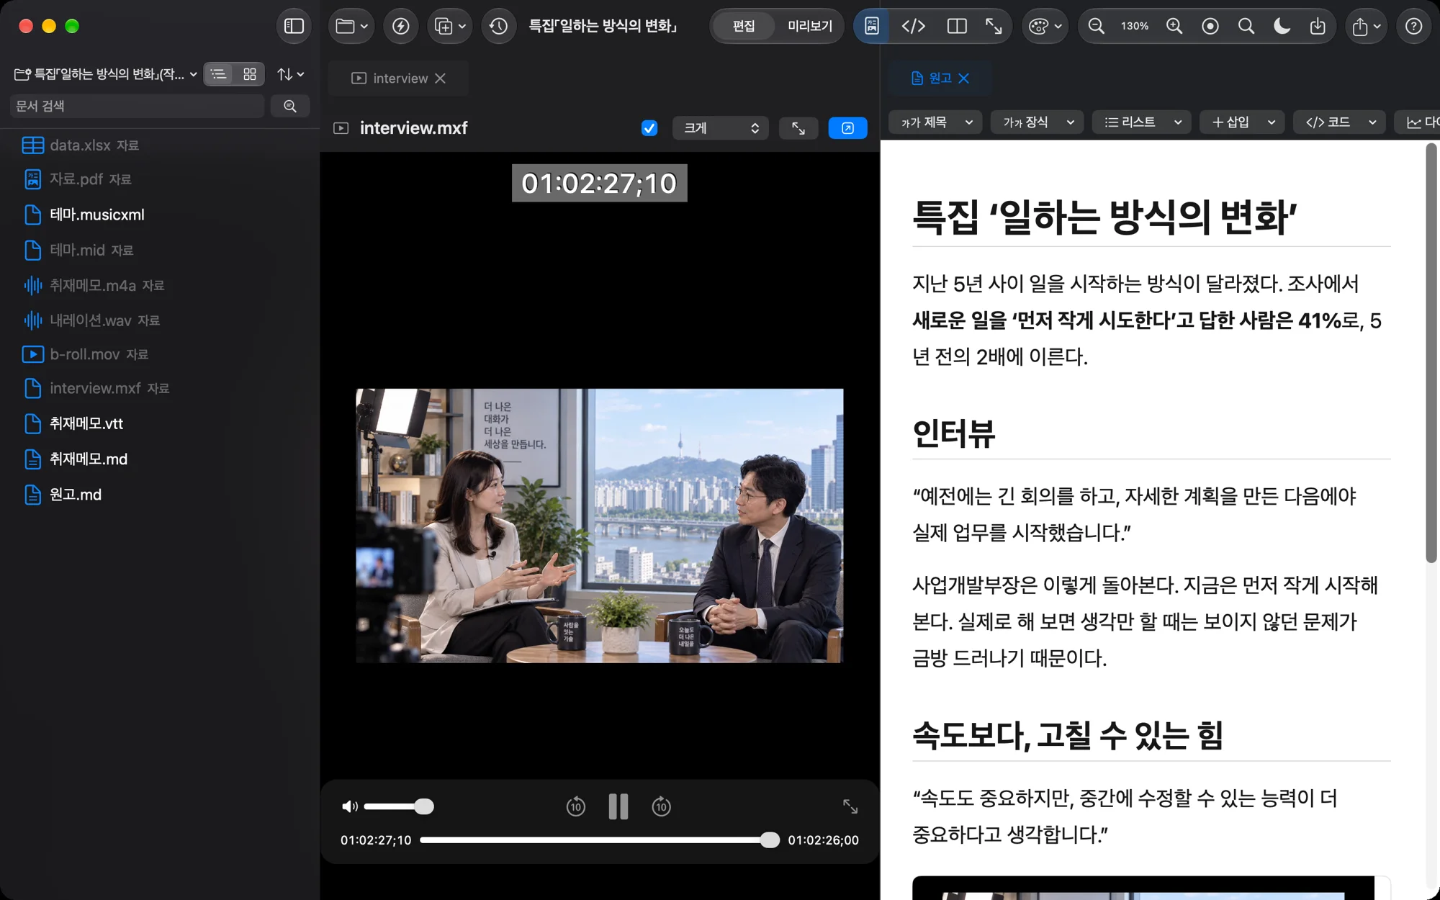Mute the video speaker icon
The image size is (1440, 900).
pos(349,806)
